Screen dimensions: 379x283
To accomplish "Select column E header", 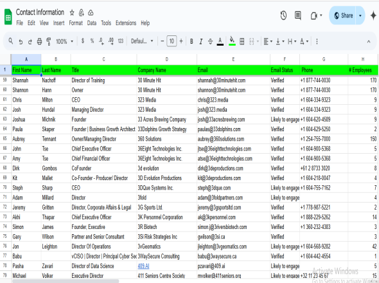I will [233, 59].
